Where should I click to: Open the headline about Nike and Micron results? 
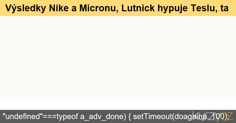click(117, 8)
